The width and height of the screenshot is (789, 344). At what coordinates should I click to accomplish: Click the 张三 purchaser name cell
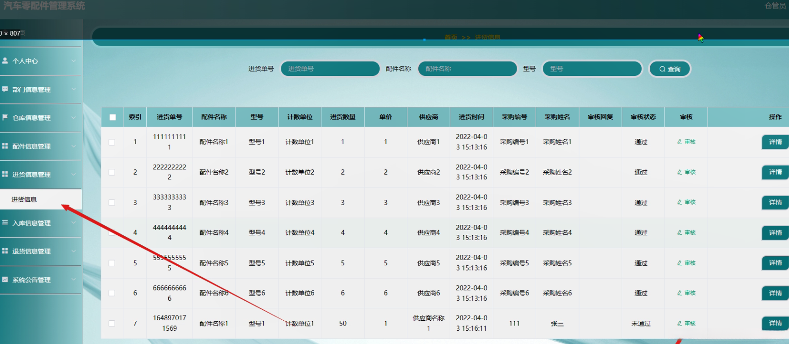pyautogui.click(x=558, y=324)
